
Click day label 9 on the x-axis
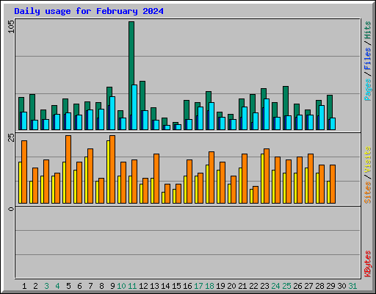coord(112,286)
